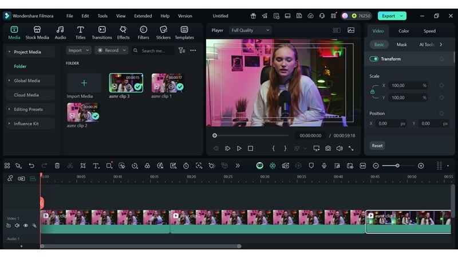
Task: Toggle the Scale aspect ratio lock
Action: pyautogui.click(x=373, y=92)
